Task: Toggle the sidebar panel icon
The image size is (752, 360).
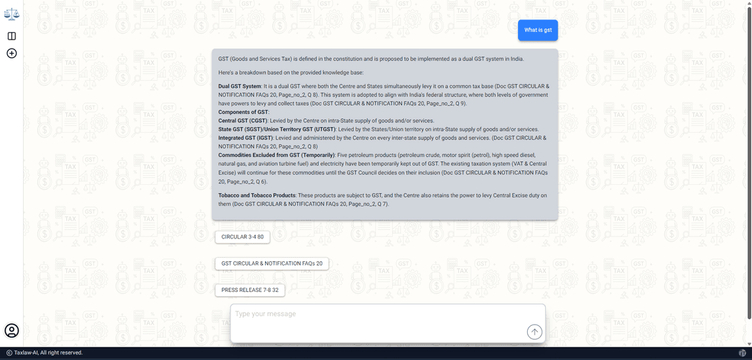Action: coord(12,36)
